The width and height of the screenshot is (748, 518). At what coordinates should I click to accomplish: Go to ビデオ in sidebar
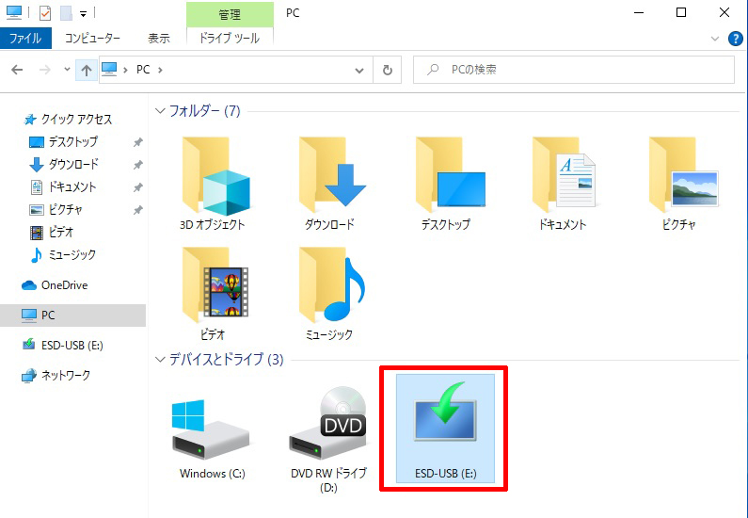(x=61, y=232)
